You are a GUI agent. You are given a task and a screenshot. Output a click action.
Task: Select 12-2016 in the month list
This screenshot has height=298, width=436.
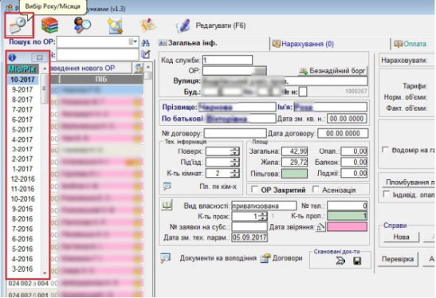pos(23,178)
